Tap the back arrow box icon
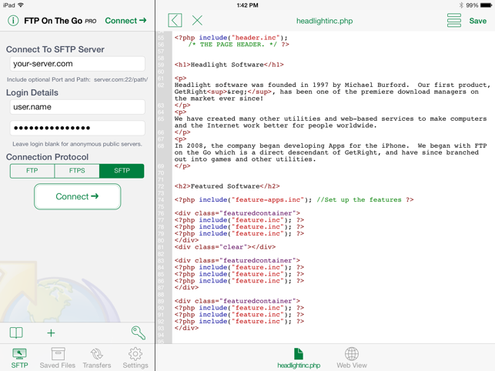Image resolution: width=495 pixels, height=371 pixels. 175,21
